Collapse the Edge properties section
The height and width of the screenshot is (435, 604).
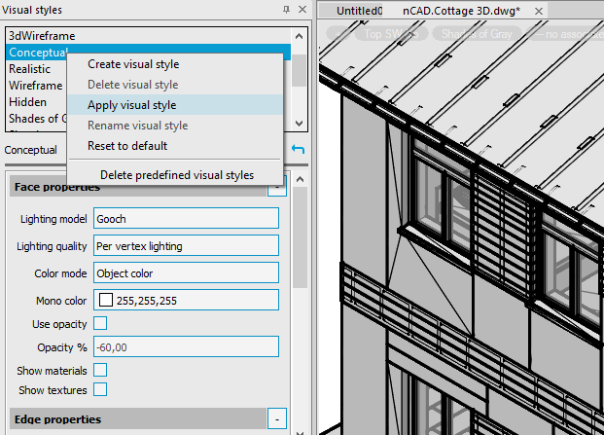277,419
